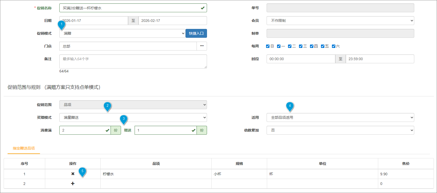Click numbered marker 2 near 促销范围
The width and height of the screenshot is (437, 193).
[x=107, y=106]
